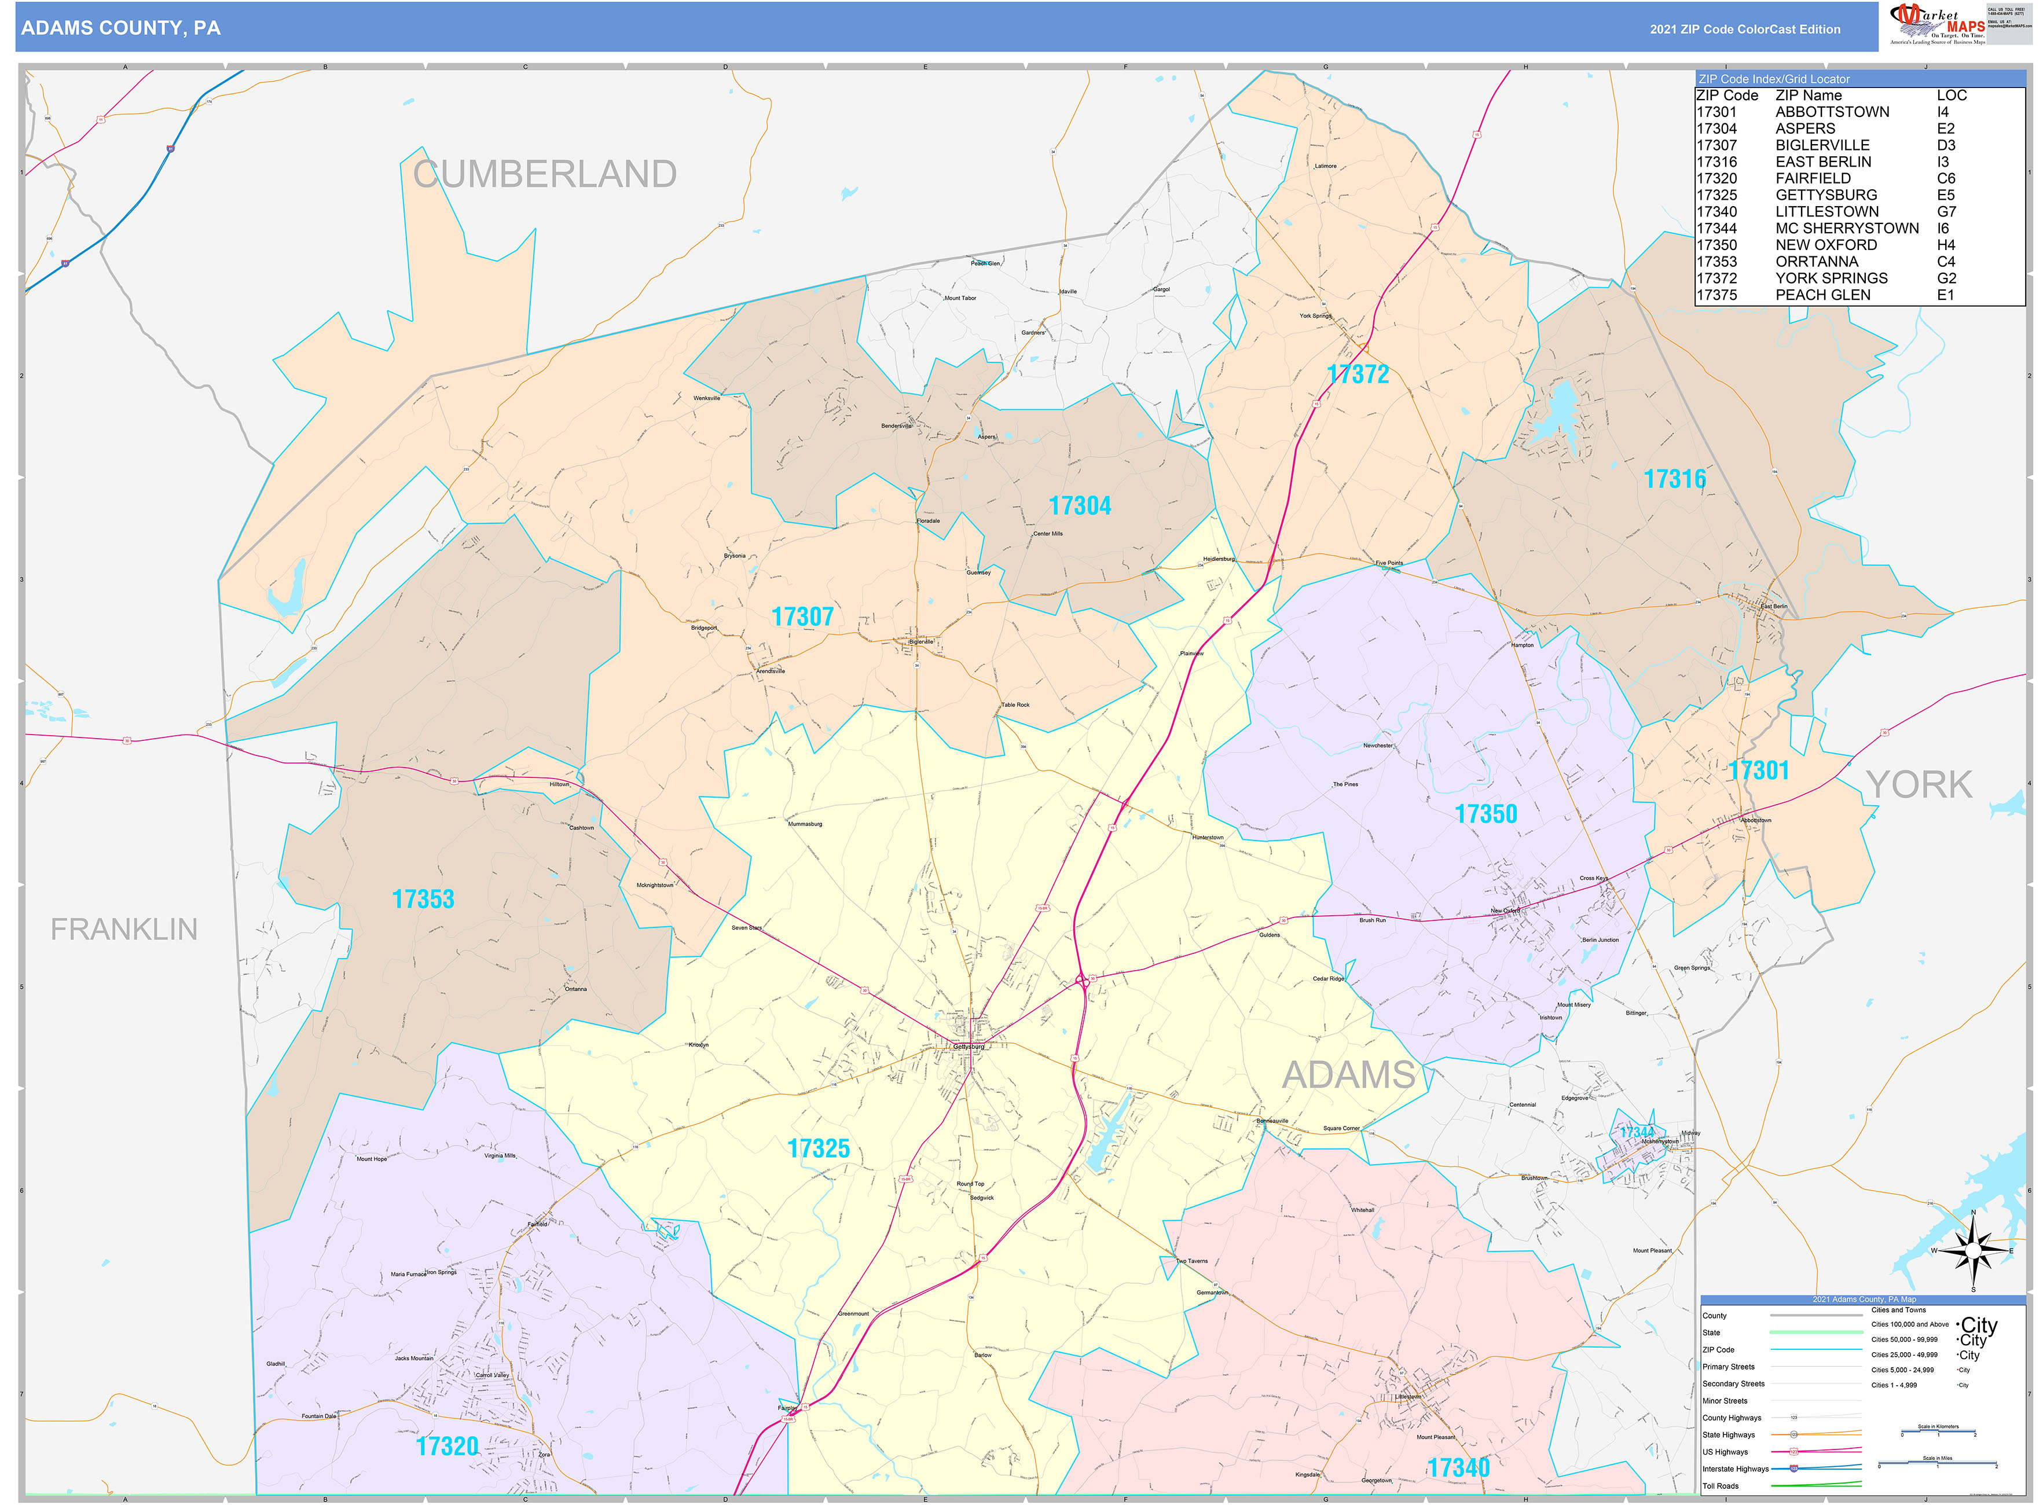This screenshot has height=1505, width=2043.
Task: Click the 17304 ZIP label on map
Action: [x=1080, y=505]
